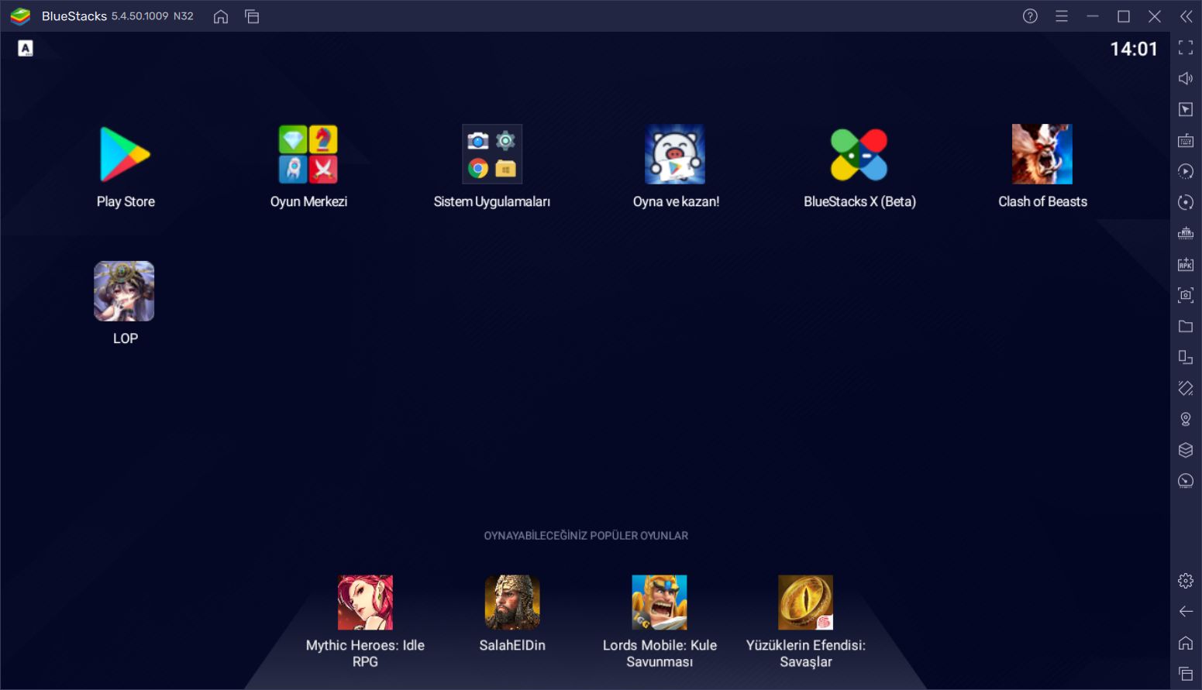
Task: Click the BlueStacks 5.4.50.1009 N32 title text
Action: tap(118, 16)
